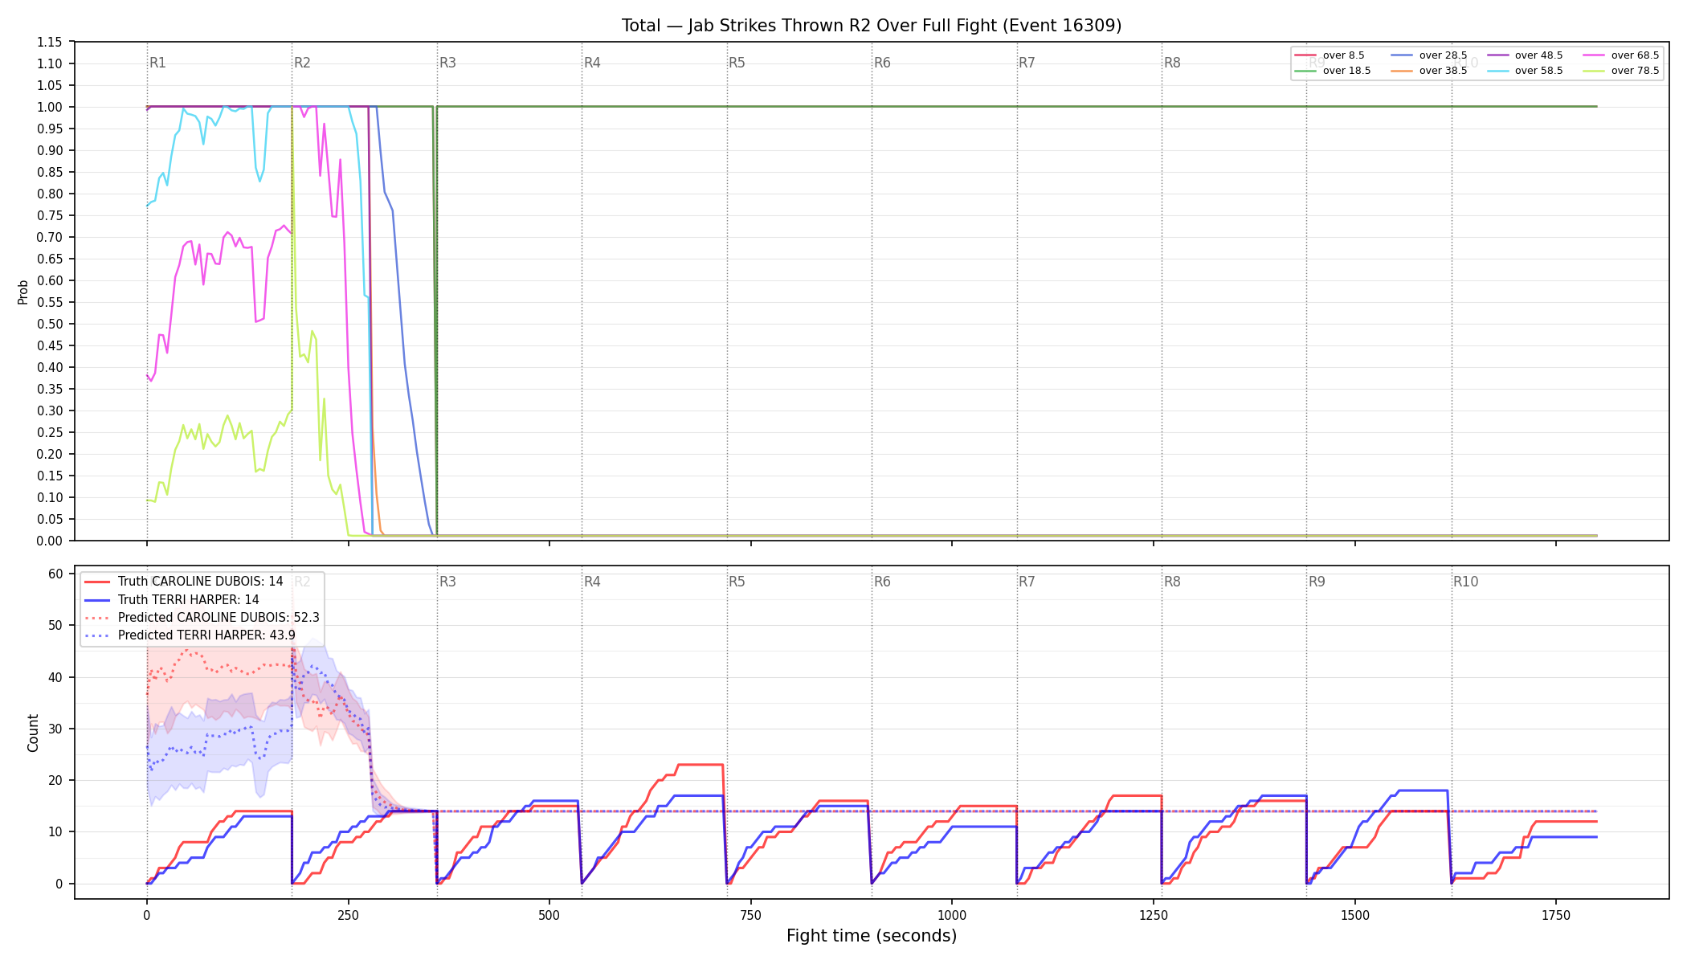Click the R5 label in the bottom chart

click(x=737, y=582)
